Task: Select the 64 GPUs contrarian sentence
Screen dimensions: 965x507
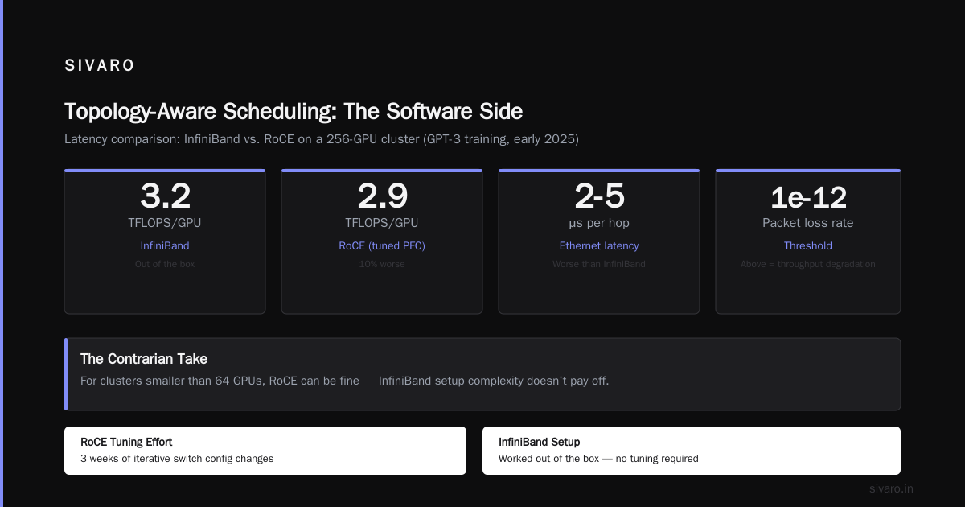Action: [x=345, y=381]
